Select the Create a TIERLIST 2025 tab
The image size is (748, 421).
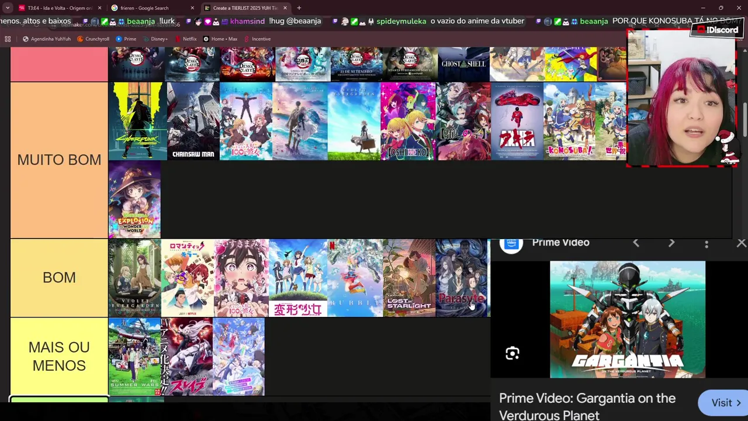tap(245, 8)
